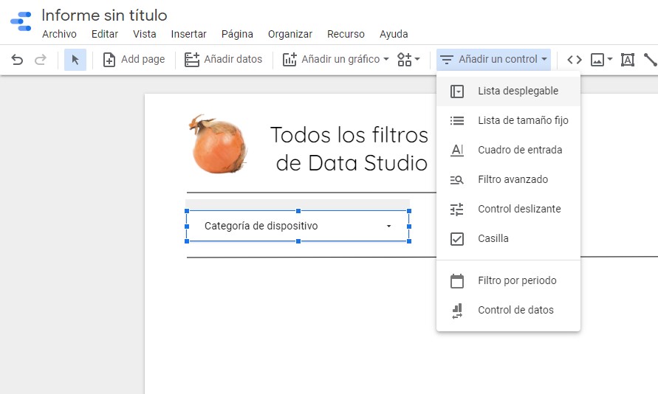Viewport: 658px width, 394px height.
Task: Click the redo arrow icon
Action: point(41,60)
